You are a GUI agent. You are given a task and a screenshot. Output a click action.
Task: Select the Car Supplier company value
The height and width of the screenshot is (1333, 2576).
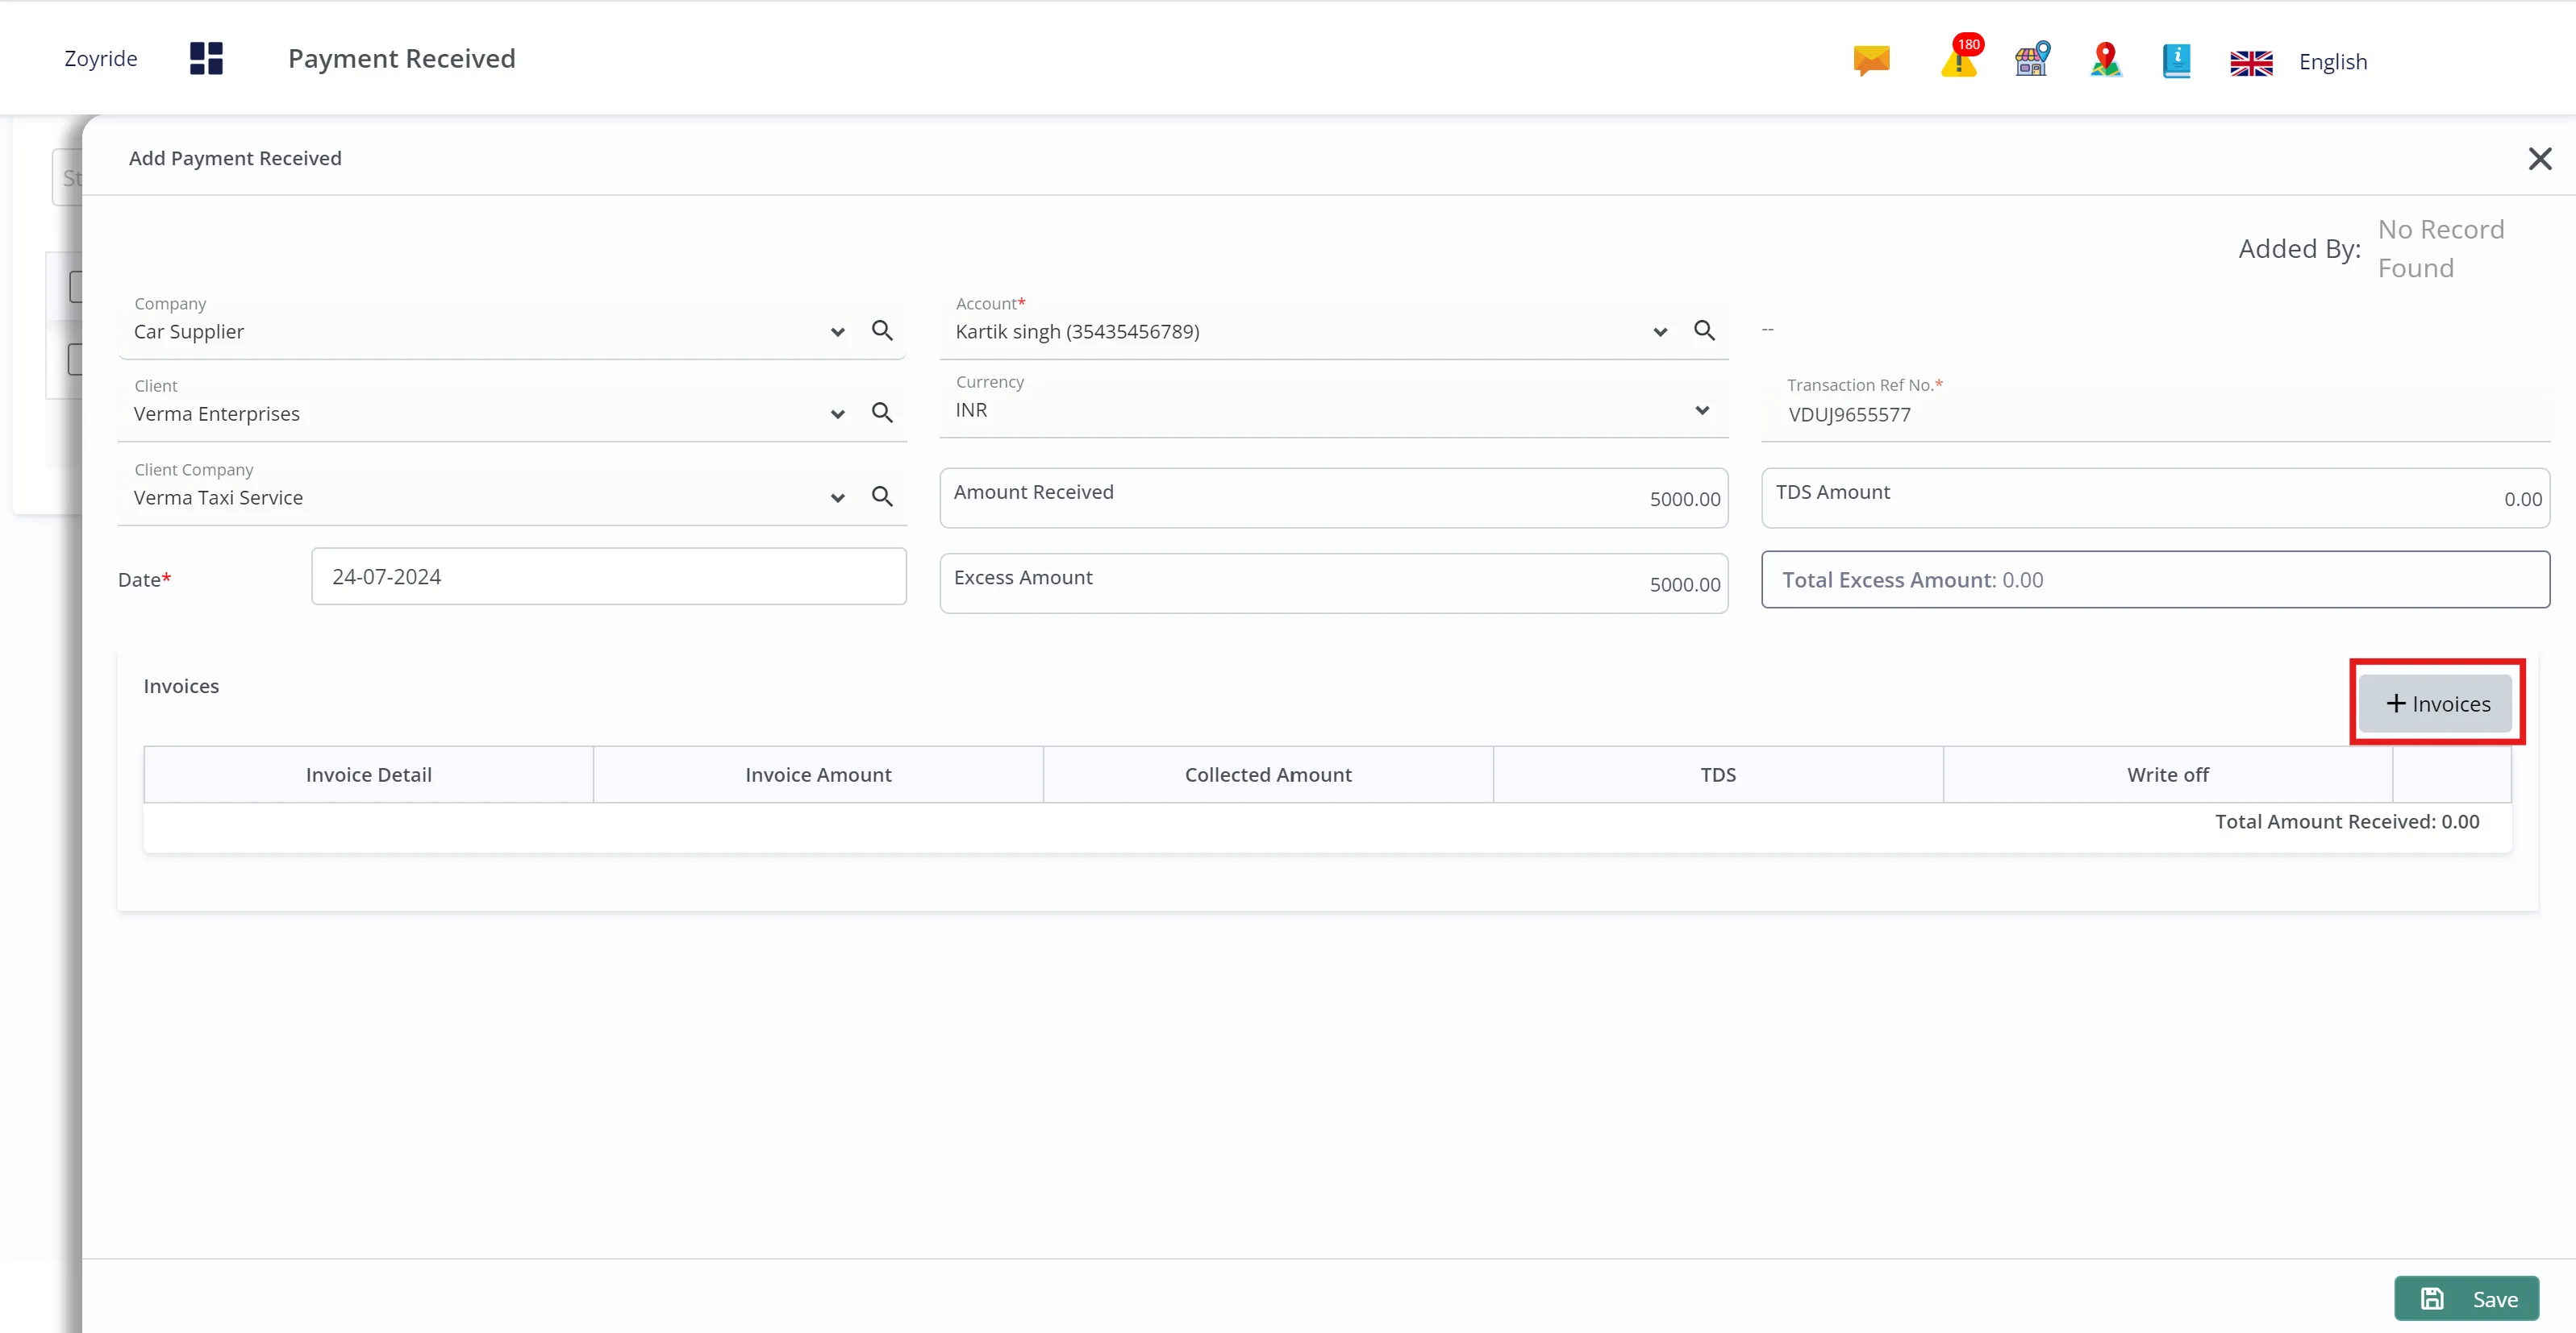(189, 332)
